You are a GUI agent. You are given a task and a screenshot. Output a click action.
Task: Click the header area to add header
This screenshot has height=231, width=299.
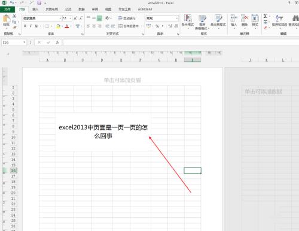pos(123,80)
